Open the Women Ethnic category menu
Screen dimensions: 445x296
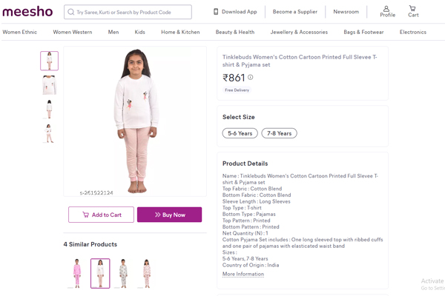tap(20, 33)
